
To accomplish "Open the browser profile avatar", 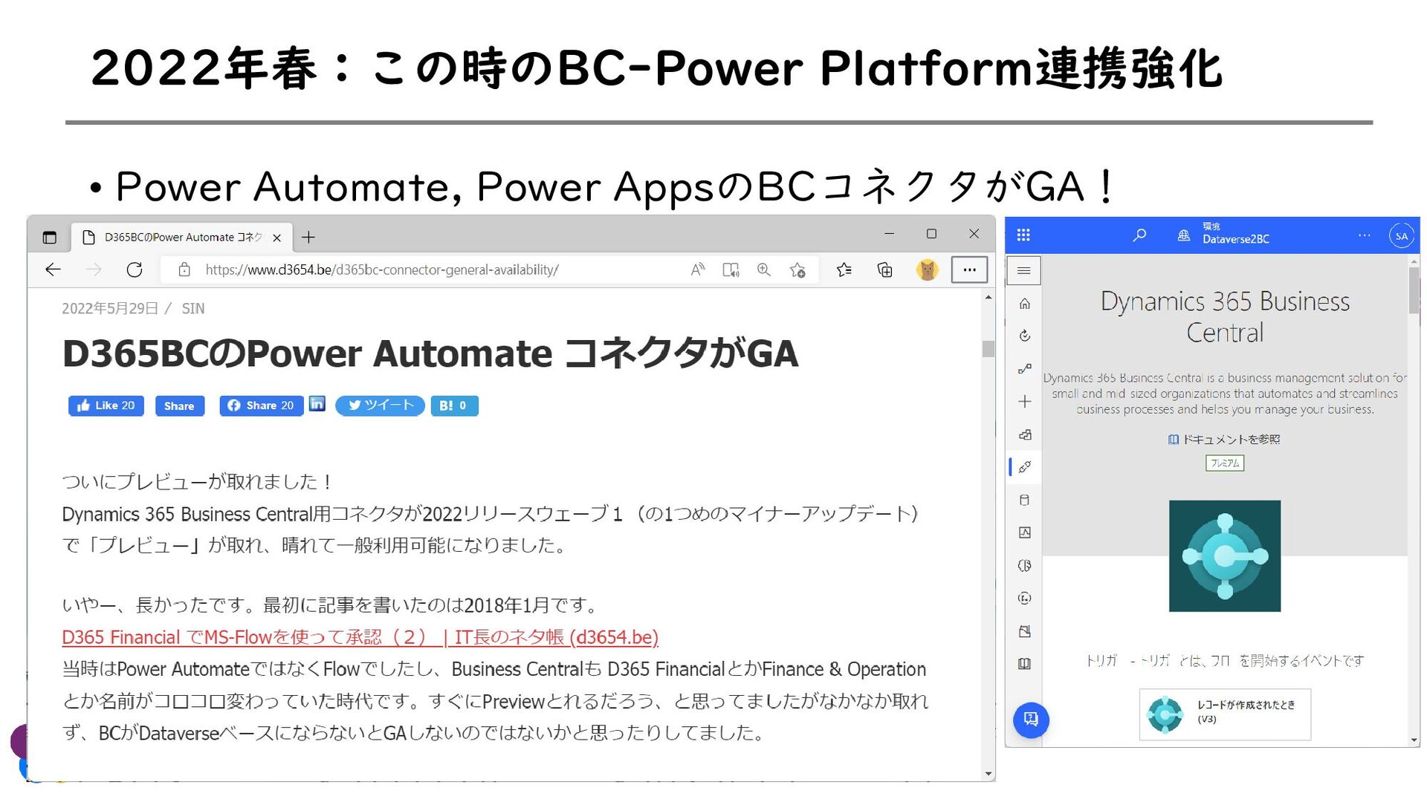I will click(927, 270).
